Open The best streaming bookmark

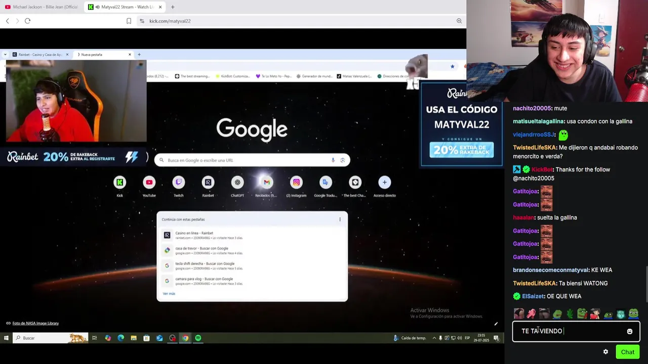[192, 76]
